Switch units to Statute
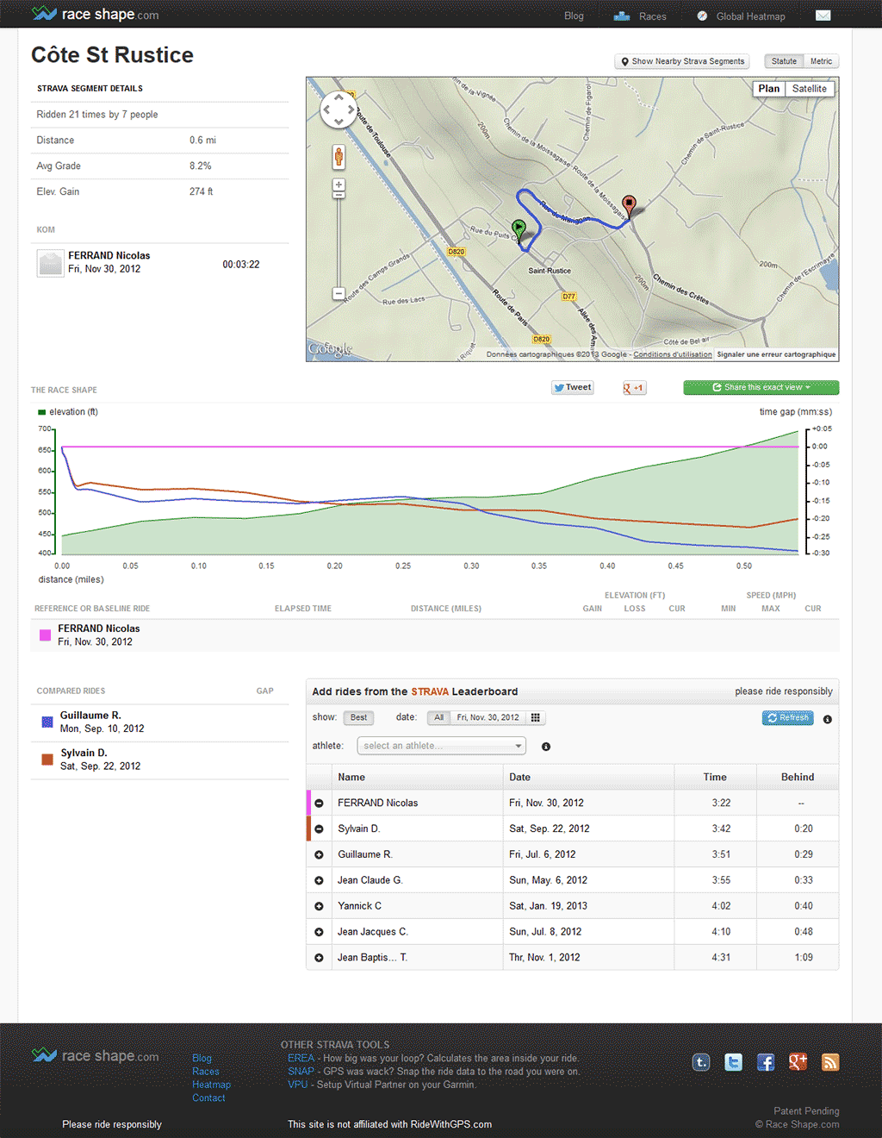This screenshot has height=1138, width=882. point(784,61)
